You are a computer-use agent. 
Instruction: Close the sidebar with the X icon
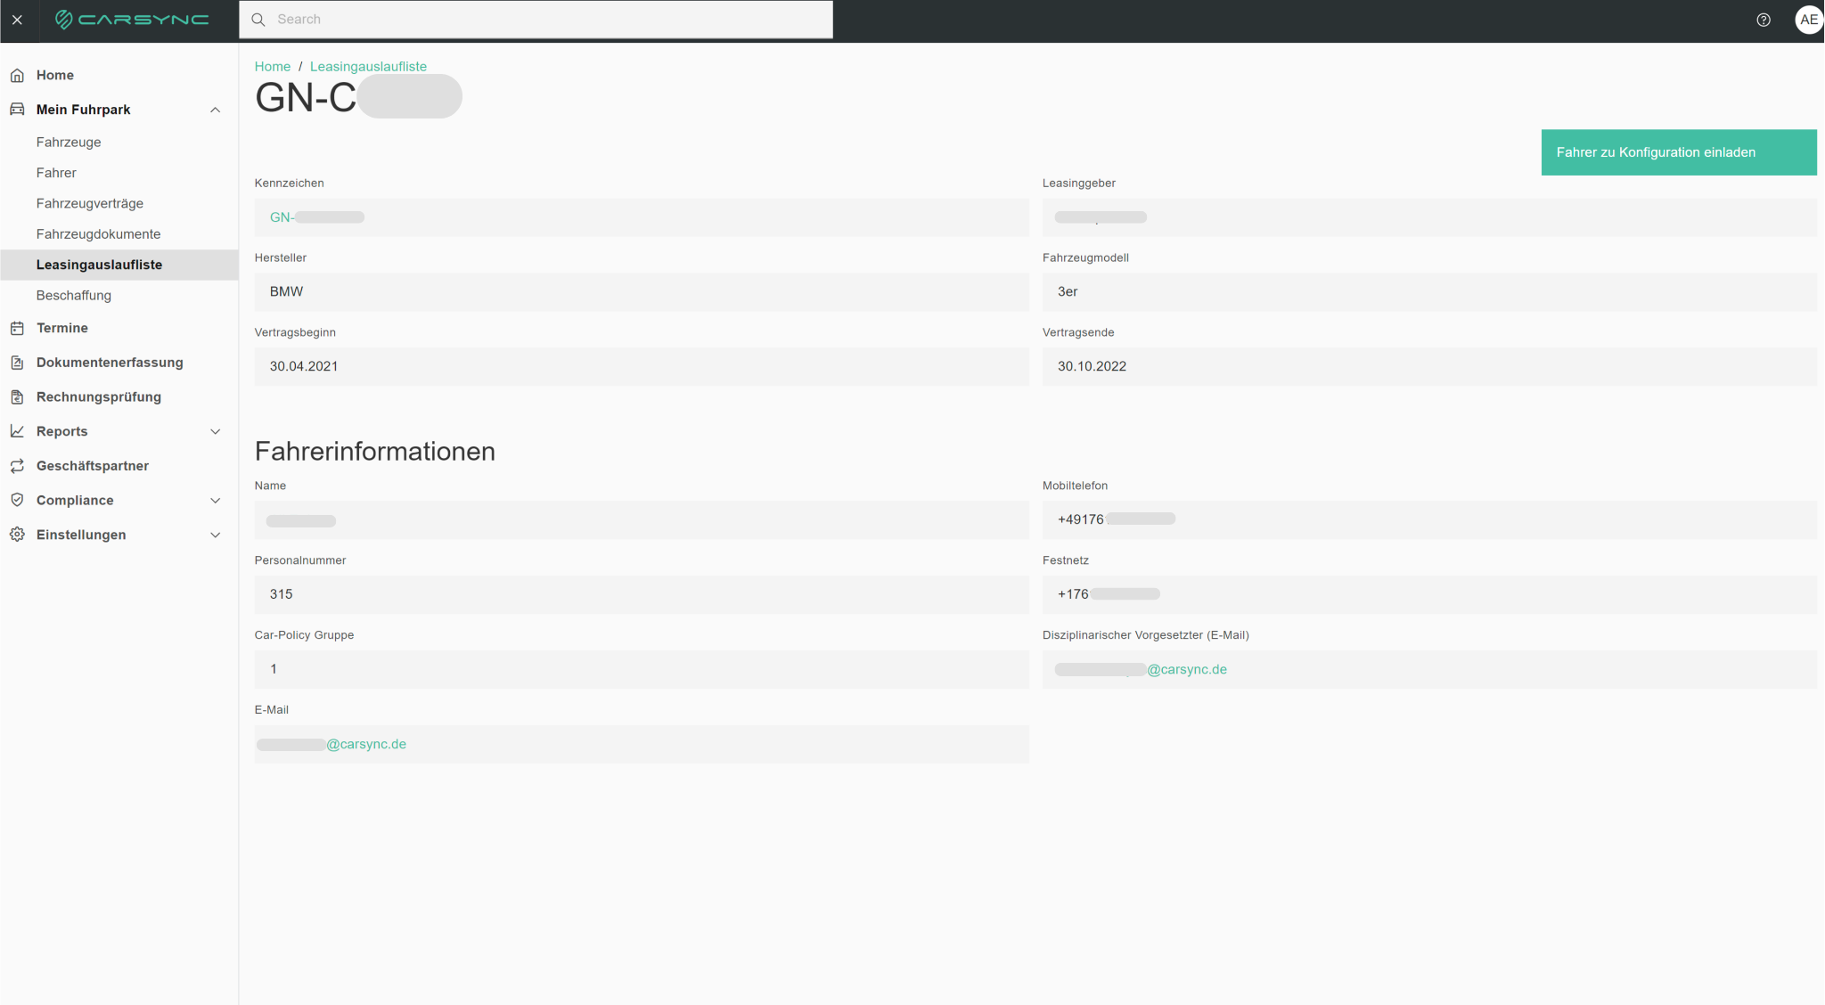pos(17,20)
